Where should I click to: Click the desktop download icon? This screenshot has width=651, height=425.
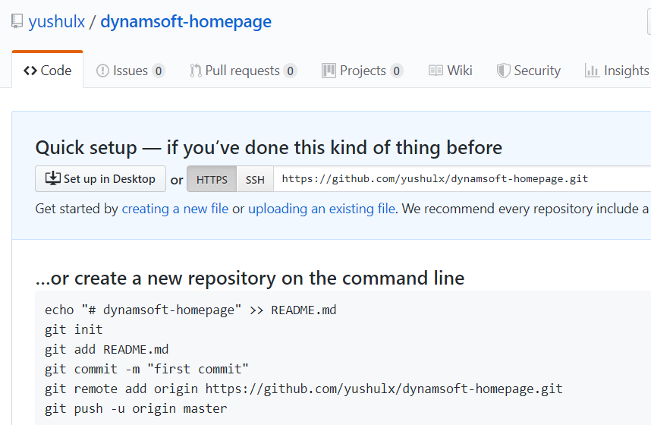(53, 179)
